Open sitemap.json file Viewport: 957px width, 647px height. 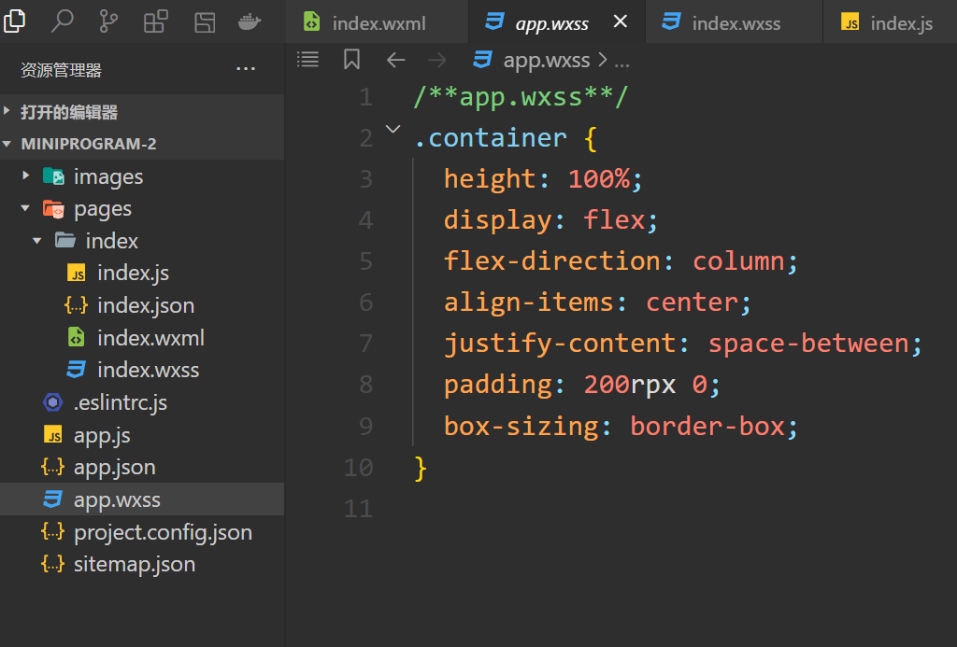142,564
